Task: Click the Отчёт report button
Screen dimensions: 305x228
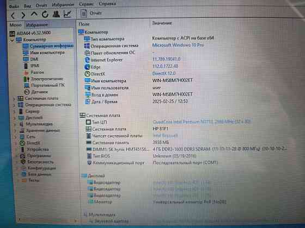Action: pos(91,14)
